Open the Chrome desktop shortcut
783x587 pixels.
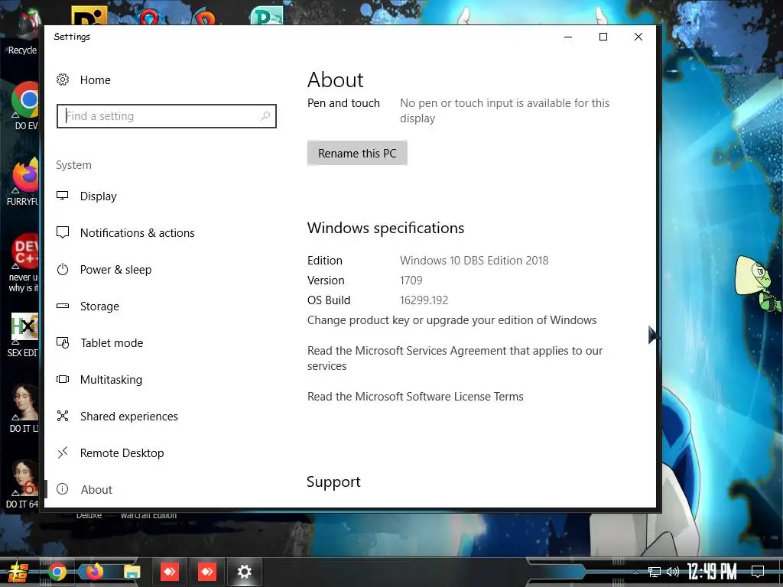[25, 106]
